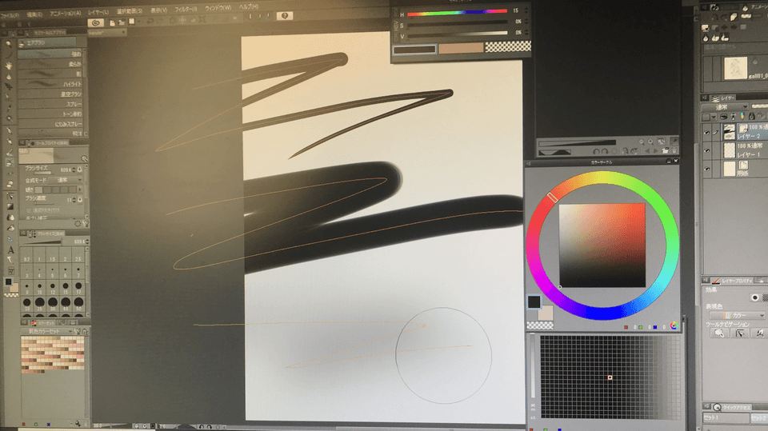This screenshot has width=768, height=431.
Task: Open the 選択範囲(S) menu
Action: click(130, 10)
